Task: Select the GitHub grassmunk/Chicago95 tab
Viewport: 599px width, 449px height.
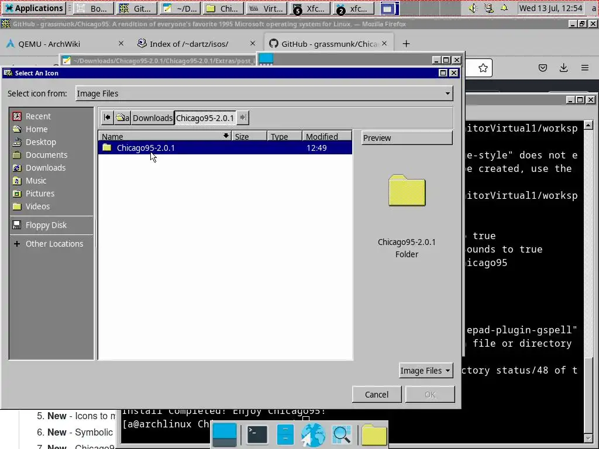Action: coord(329,44)
